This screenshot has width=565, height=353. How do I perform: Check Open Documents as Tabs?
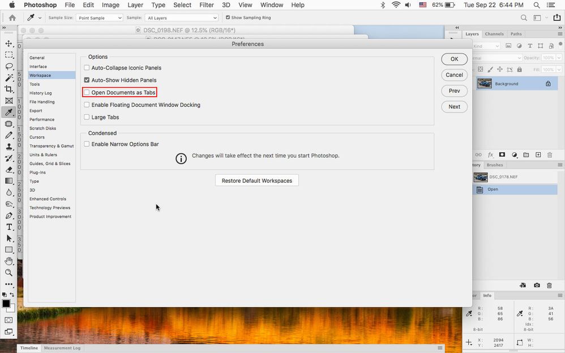pyautogui.click(x=87, y=93)
